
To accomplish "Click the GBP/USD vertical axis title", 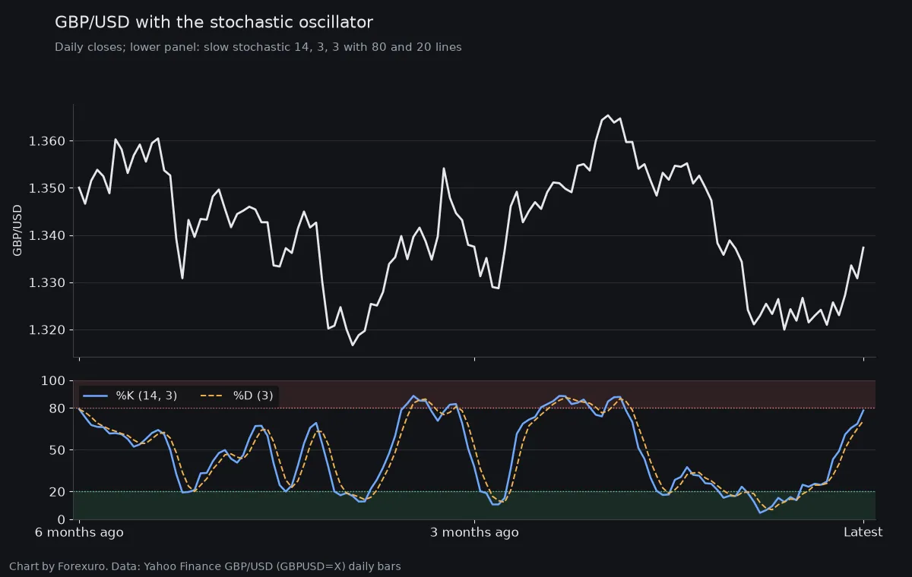I will (x=17, y=230).
